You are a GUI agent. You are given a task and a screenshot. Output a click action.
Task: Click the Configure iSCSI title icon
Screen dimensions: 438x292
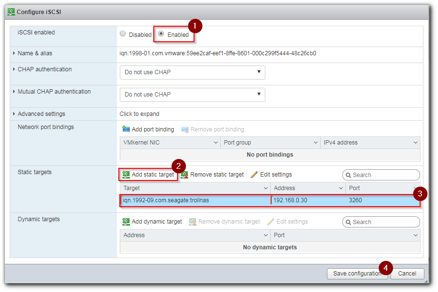click(11, 12)
